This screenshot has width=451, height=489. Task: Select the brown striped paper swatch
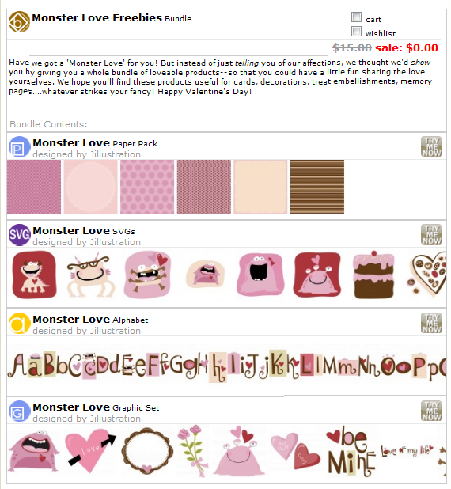(x=317, y=187)
